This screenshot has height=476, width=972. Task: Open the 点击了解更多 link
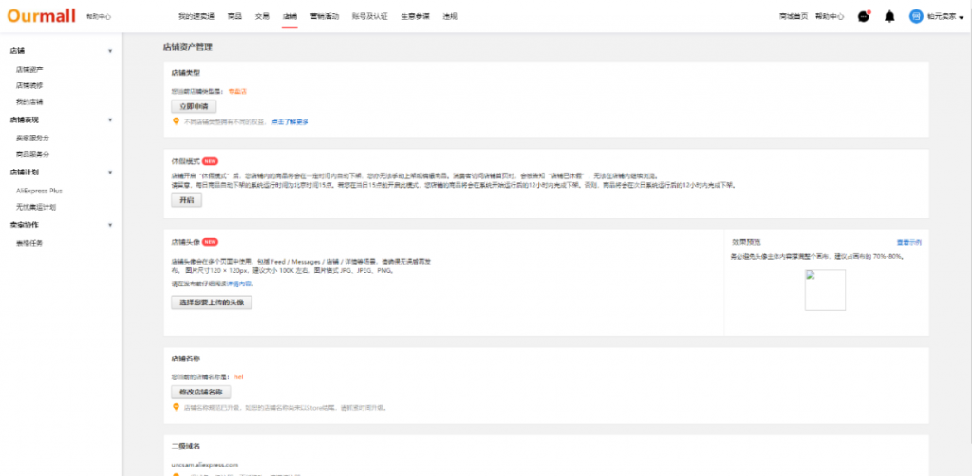[290, 122]
